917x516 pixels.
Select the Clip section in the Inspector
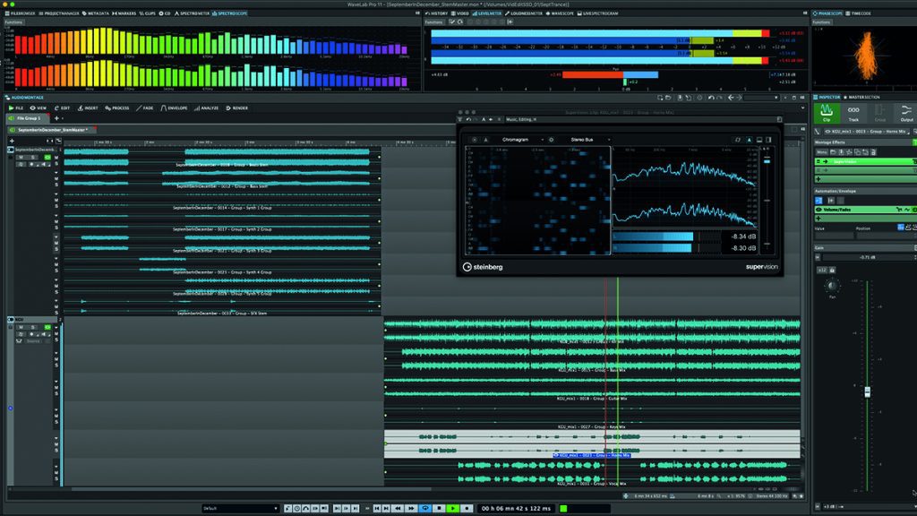[827, 111]
